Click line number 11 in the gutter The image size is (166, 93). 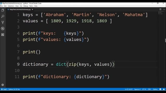coord(17,77)
